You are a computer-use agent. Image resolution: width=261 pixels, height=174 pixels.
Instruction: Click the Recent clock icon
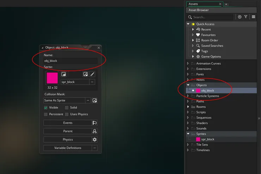pyautogui.click(x=198, y=30)
